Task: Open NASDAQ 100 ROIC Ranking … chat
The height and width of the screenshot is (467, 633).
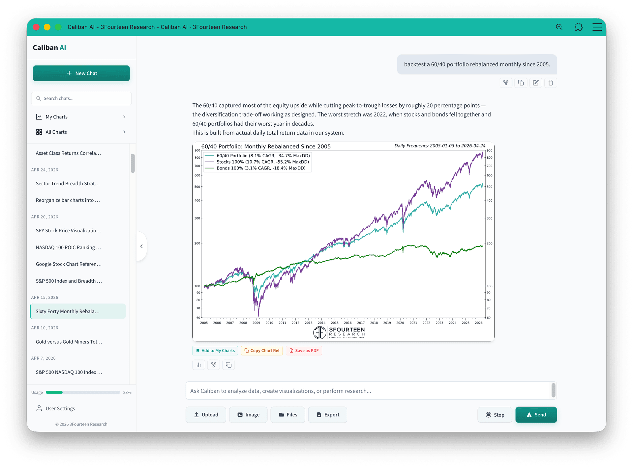Action: tap(78, 247)
